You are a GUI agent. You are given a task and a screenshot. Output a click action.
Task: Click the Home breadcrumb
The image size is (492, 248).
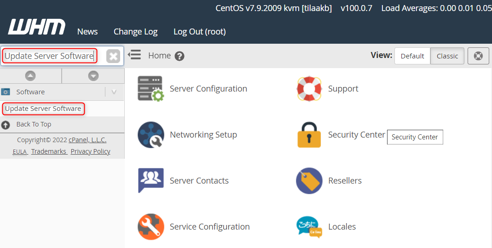(159, 56)
